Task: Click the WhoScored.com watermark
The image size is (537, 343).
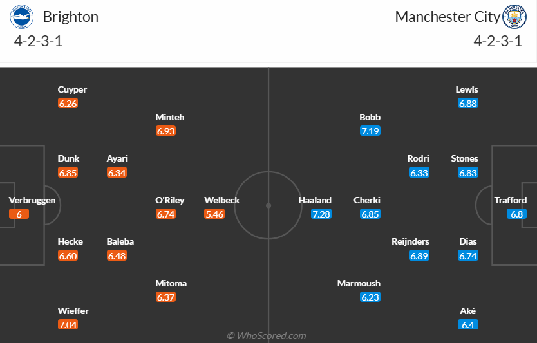Action: click(x=267, y=335)
